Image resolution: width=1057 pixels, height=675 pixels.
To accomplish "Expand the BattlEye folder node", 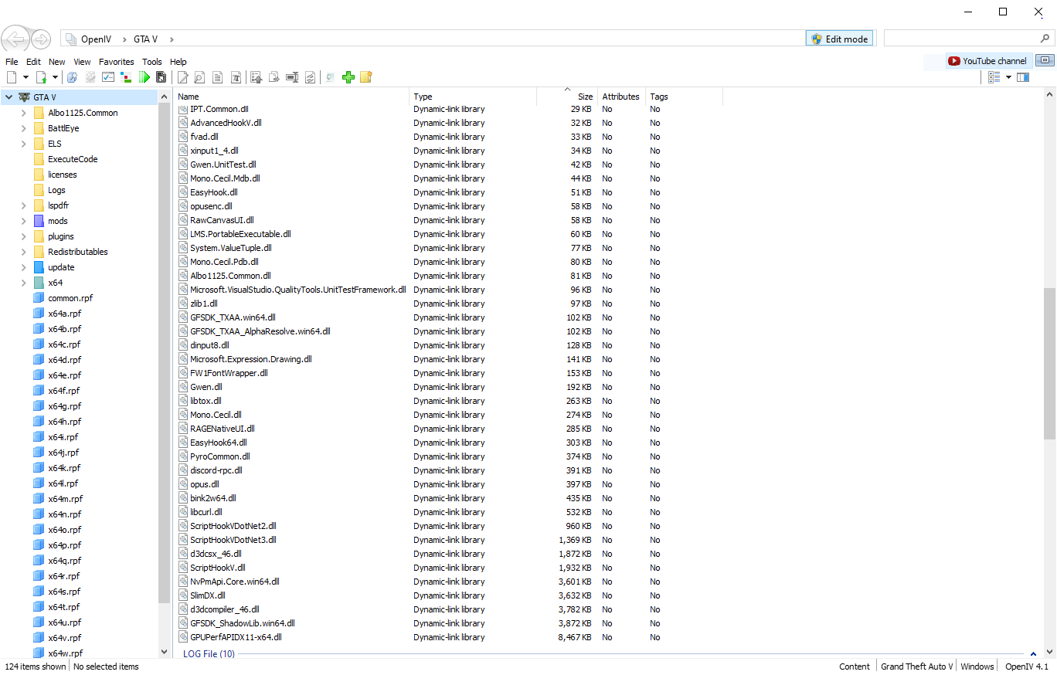I will click(x=24, y=128).
